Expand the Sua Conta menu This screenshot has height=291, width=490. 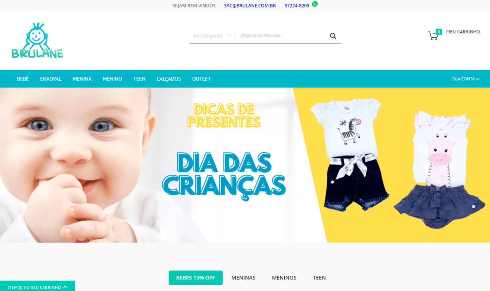point(465,79)
